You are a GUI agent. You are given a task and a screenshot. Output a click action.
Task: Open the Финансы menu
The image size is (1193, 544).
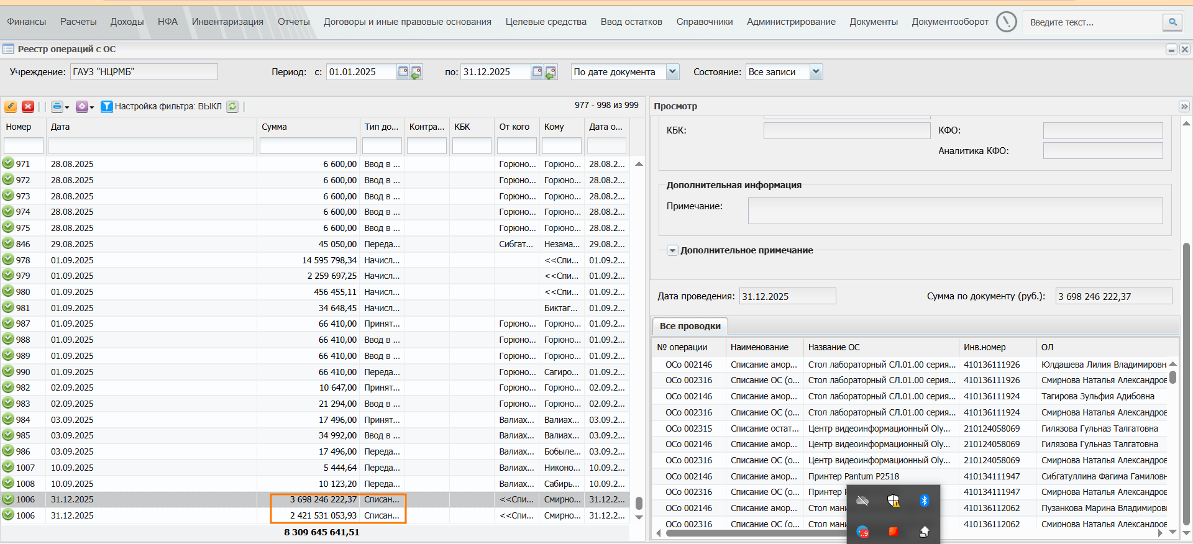(27, 22)
